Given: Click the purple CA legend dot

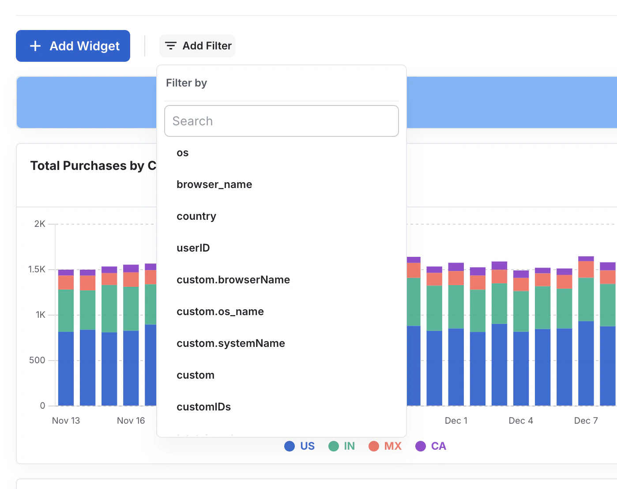Looking at the screenshot, I should click(x=421, y=446).
